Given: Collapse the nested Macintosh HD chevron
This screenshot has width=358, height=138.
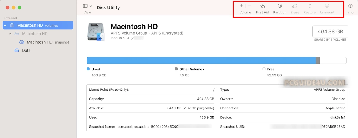Looking at the screenshot, I should [x=10, y=34].
